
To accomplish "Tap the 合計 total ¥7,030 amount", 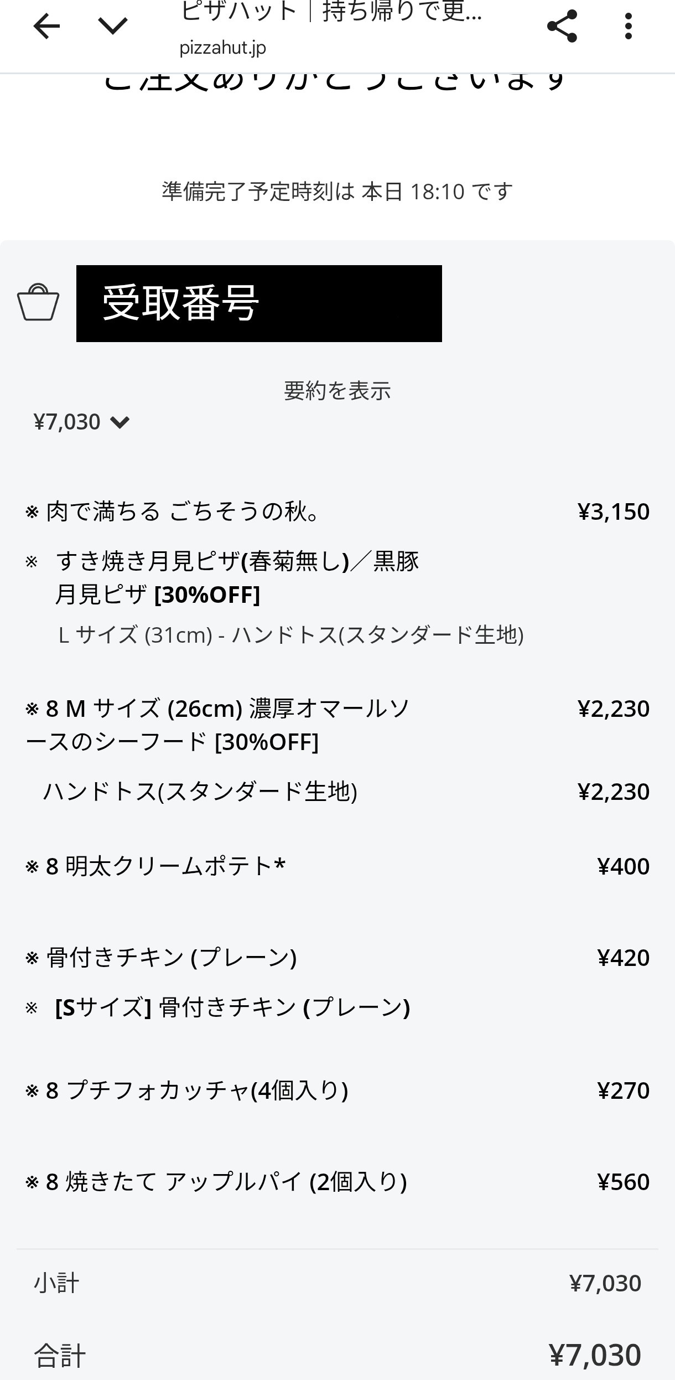I will coord(595,1355).
